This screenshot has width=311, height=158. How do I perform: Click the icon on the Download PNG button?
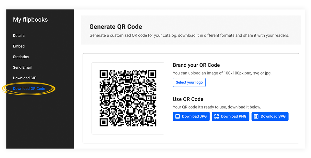pyautogui.click(x=217, y=117)
